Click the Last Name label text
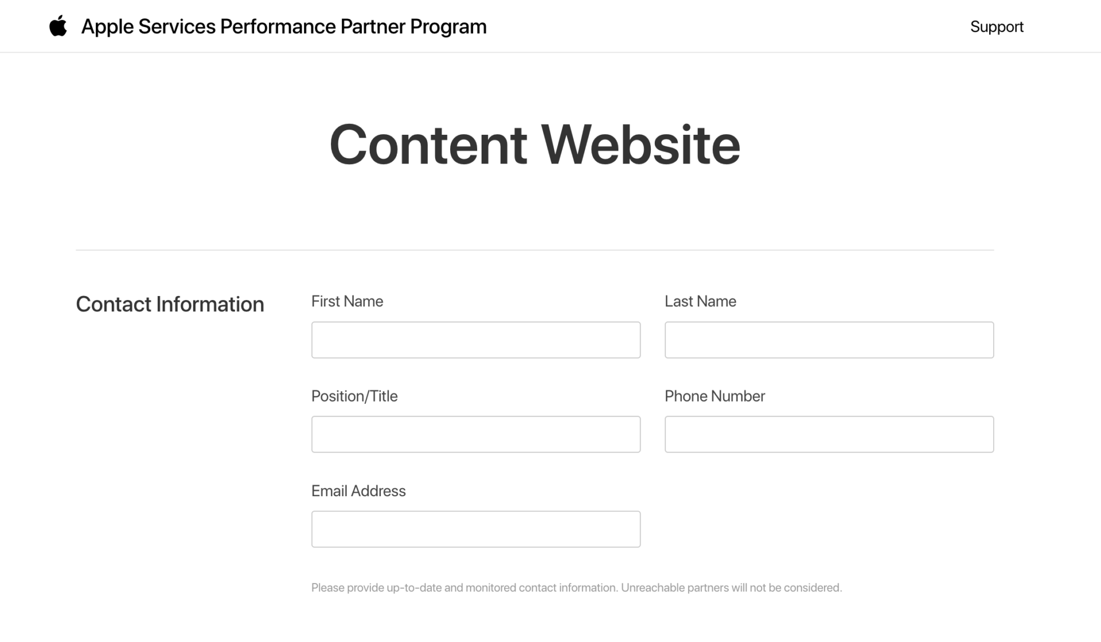This screenshot has height=642, width=1101. (x=700, y=301)
